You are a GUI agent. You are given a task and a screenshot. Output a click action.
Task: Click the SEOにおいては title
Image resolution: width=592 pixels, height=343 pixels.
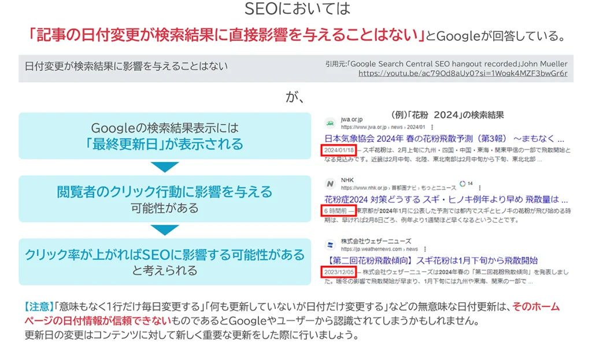coord(298,9)
